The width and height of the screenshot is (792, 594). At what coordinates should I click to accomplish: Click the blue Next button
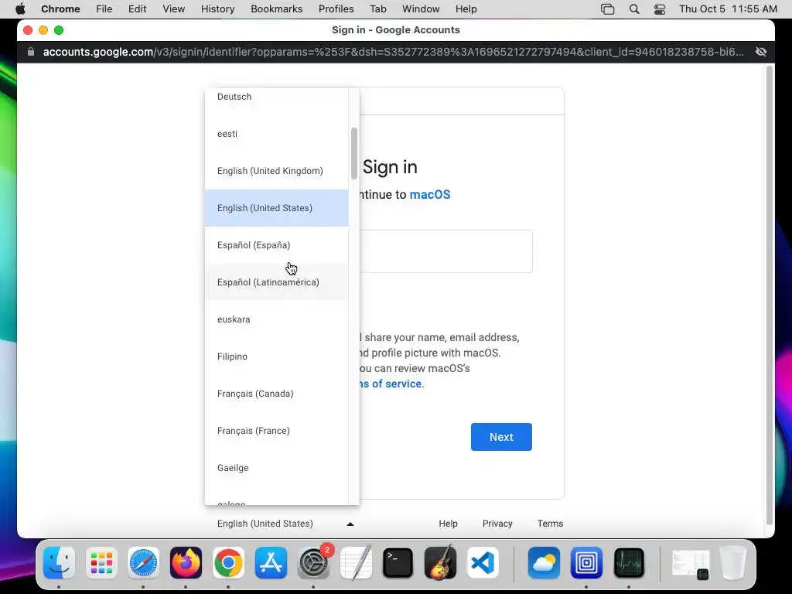tap(501, 437)
